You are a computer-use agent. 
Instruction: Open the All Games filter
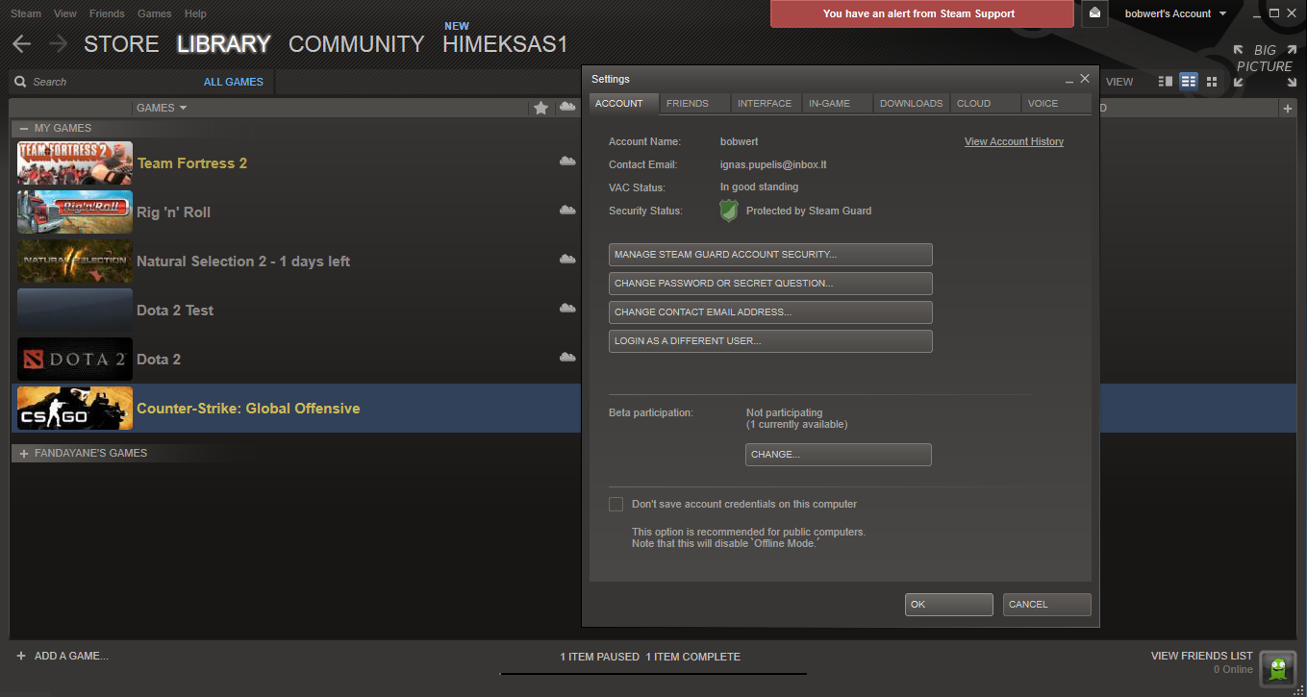click(234, 82)
